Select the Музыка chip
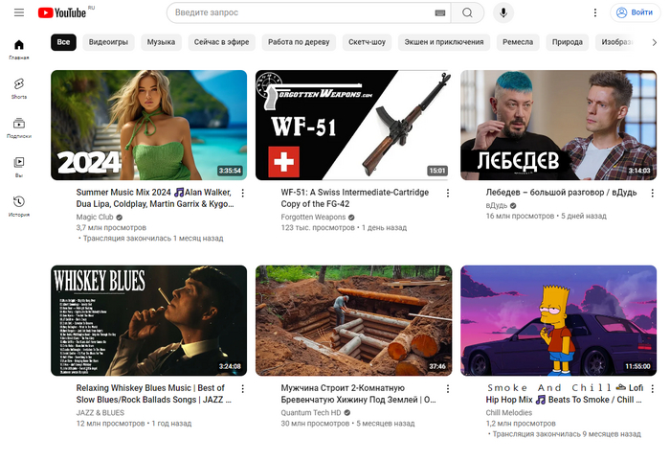The width and height of the screenshot is (670, 462). [161, 42]
